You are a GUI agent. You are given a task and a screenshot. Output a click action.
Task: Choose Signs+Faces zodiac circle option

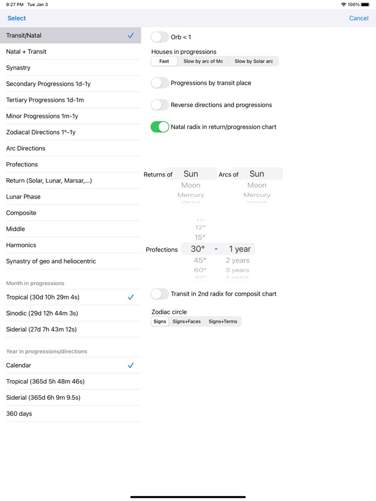click(187, 322)
